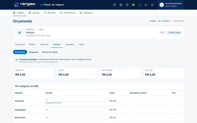Image resolution: width=197 pixels, height=123 pixels.
Task: Open the Cadastros menu
Action: pos(86,13)
